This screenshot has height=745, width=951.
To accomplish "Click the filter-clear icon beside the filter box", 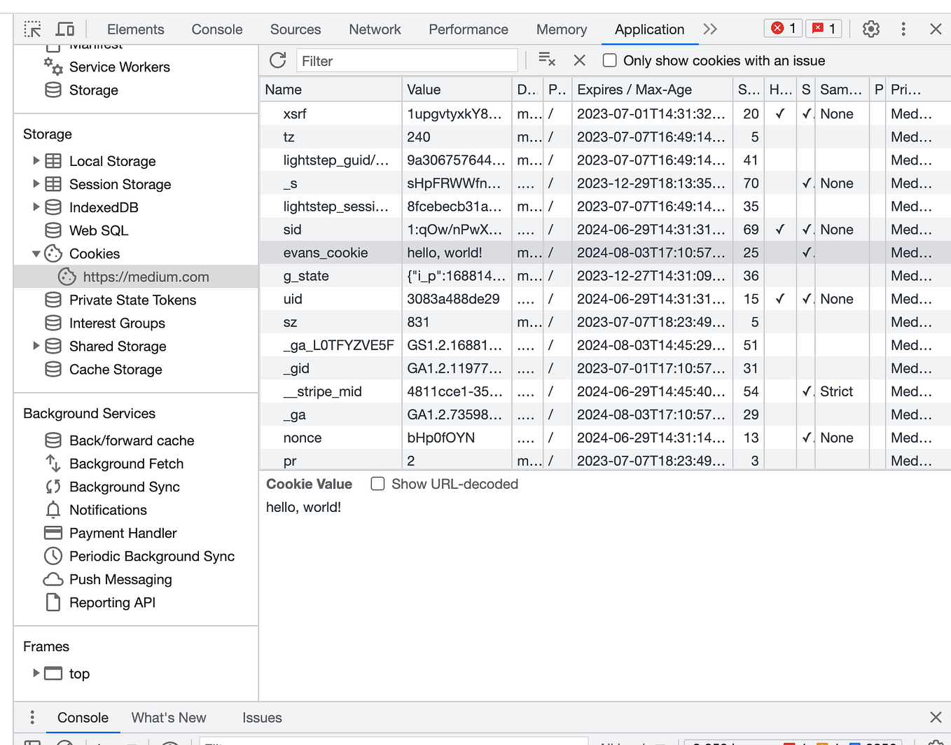I will (547, 60).
